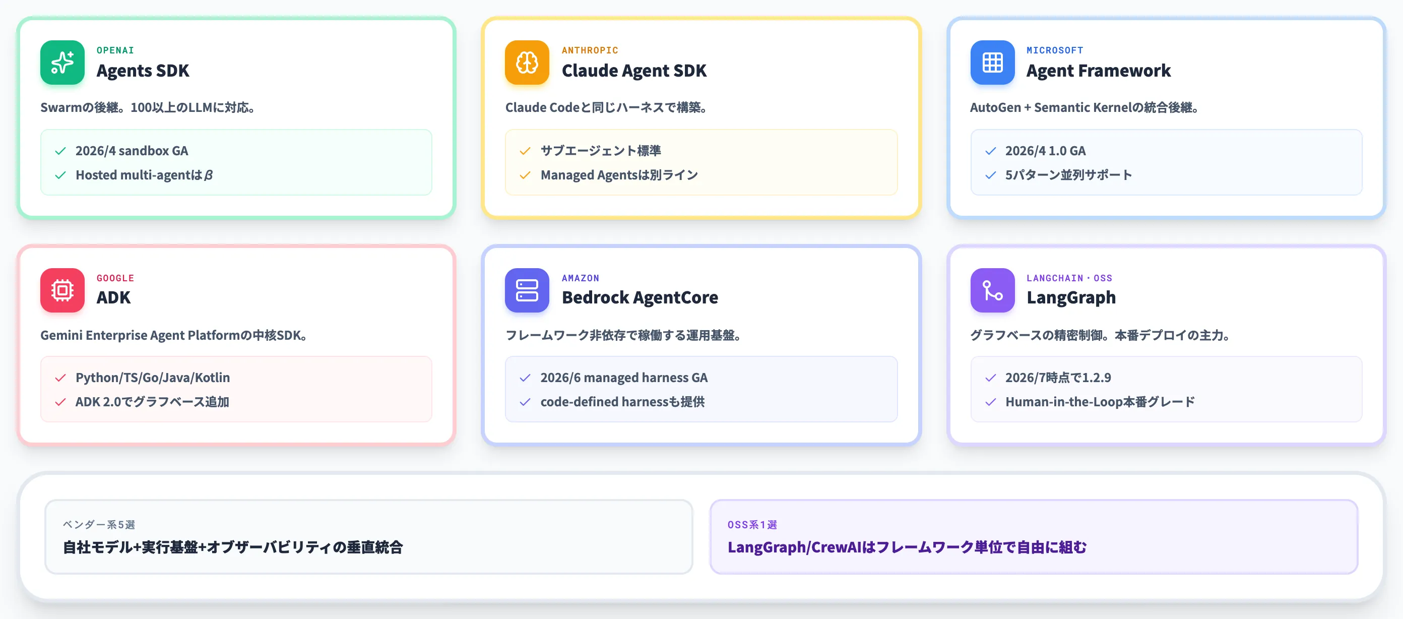
Task: Click the checkmark beside 'code-defined harnessも提供'
Action: (525, 402)
